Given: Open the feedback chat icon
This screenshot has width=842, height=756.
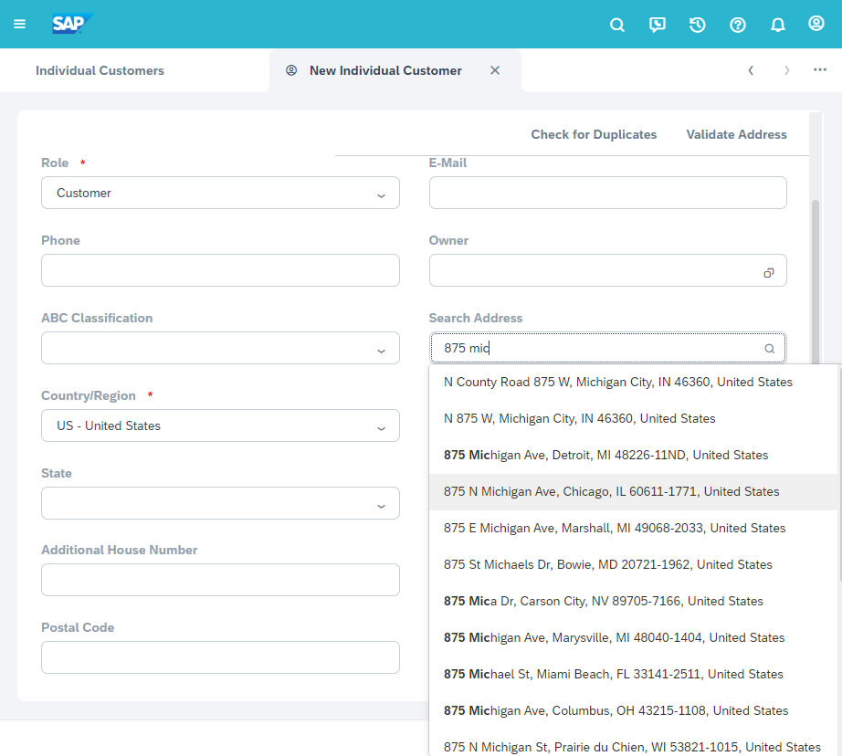Looking at the screenshot, I should click(658, 25).
